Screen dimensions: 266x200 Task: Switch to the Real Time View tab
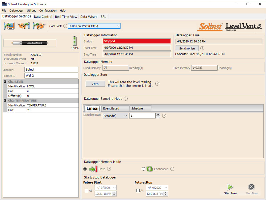pos(66,16)
